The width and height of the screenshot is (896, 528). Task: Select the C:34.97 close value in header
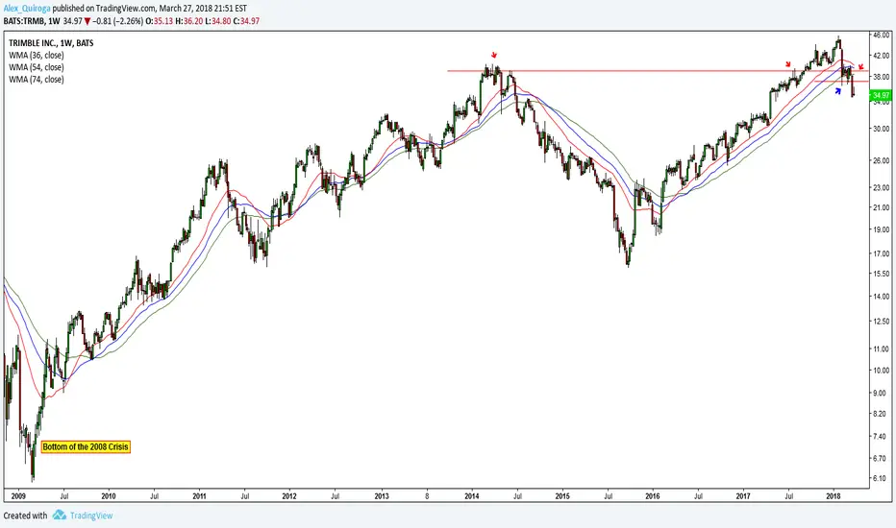pos(247,21)
